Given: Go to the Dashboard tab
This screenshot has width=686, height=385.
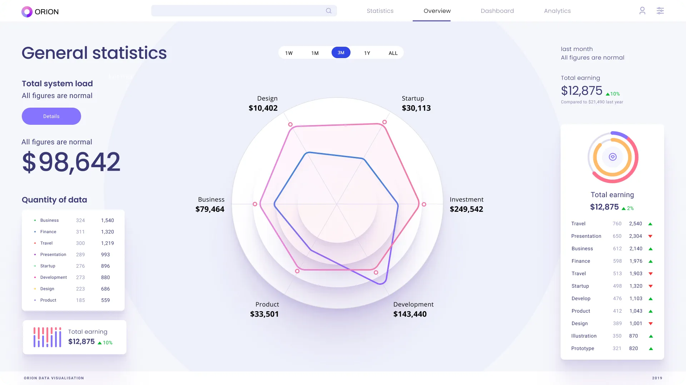Looking at the screenshot, I should click(497, 11).
